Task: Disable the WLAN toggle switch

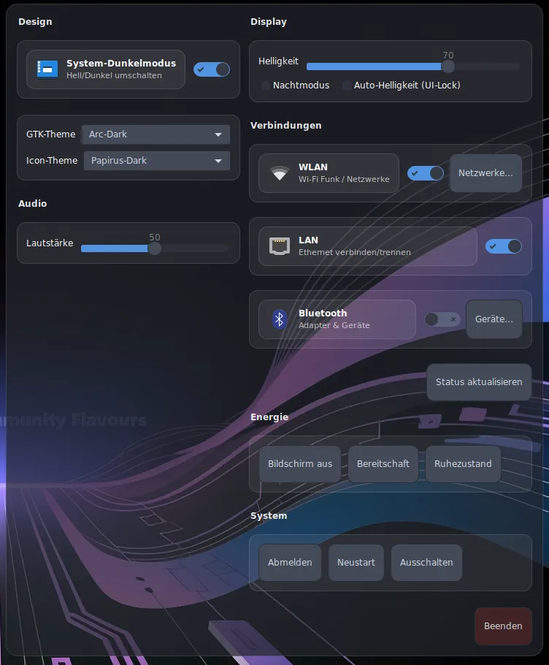Action: (x=426, y=173)
